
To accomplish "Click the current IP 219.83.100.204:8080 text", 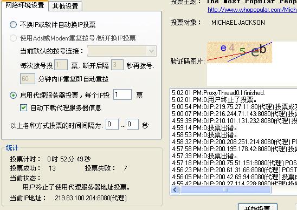I will coord(91,198).
